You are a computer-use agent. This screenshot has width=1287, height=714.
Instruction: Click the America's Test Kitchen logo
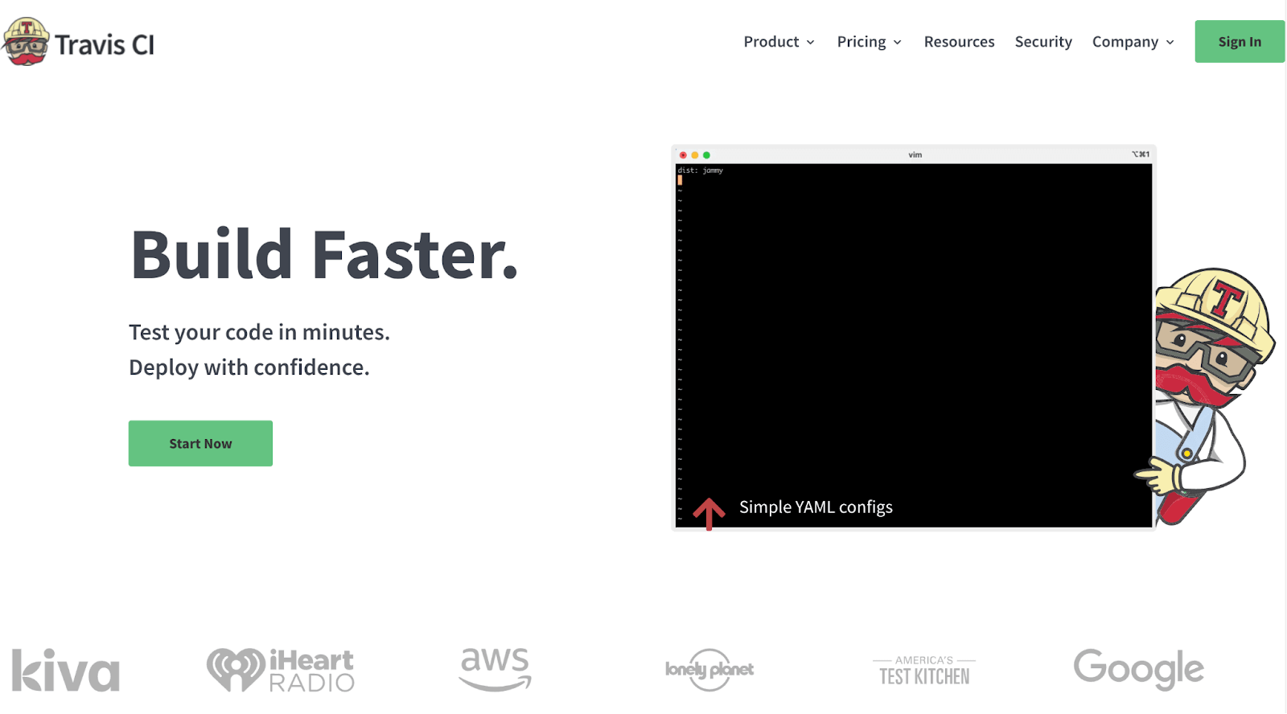point(924,671)
